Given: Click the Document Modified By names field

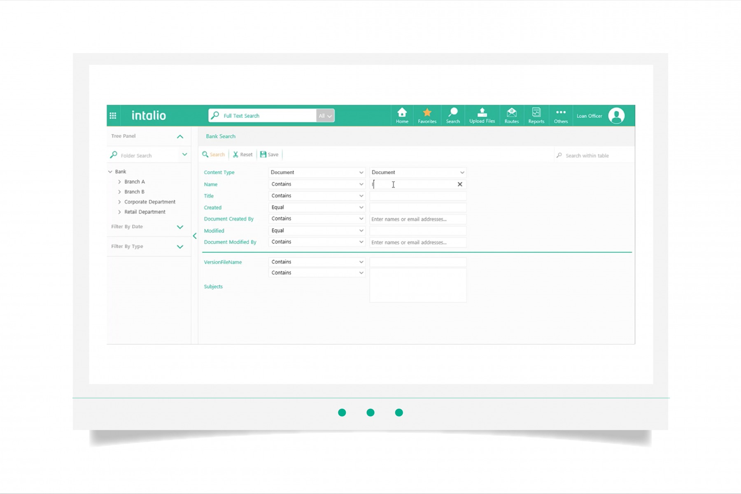Looking at the screenshot, I should [x=418, y=242].
